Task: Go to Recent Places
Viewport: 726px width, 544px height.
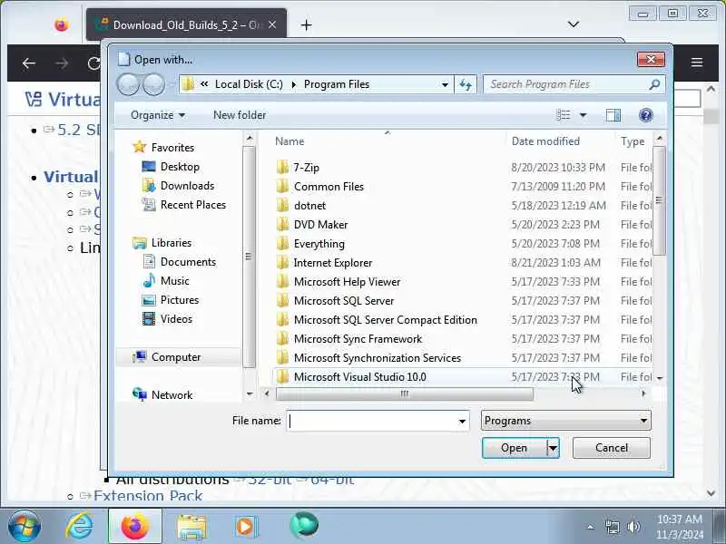Action: [x=193, y=205]
